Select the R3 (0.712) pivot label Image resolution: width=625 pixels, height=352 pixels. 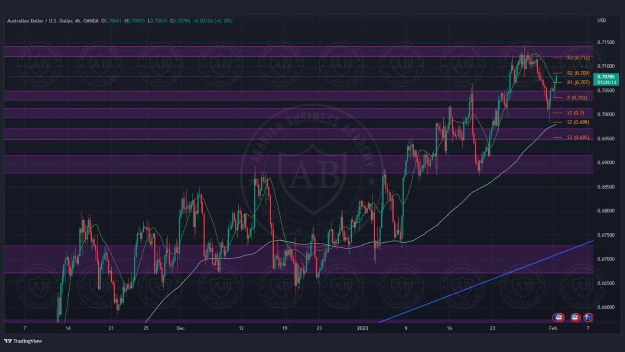pos(578,58)
